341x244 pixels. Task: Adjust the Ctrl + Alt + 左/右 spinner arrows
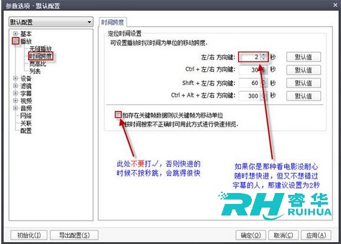point(264,96)
